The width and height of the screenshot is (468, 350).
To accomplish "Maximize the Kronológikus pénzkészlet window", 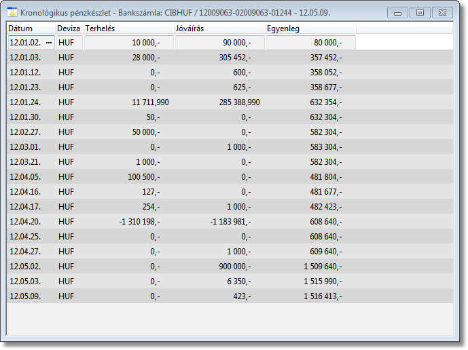I will [x=420, y=13].
